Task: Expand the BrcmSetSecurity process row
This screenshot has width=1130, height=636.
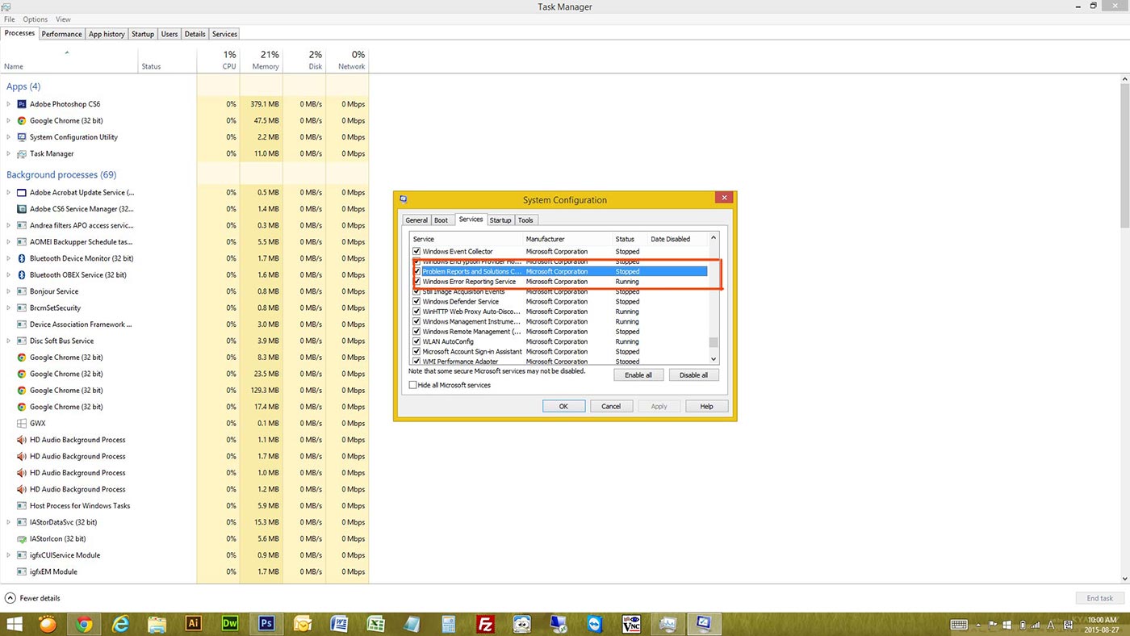Action: tap(9, 308)
